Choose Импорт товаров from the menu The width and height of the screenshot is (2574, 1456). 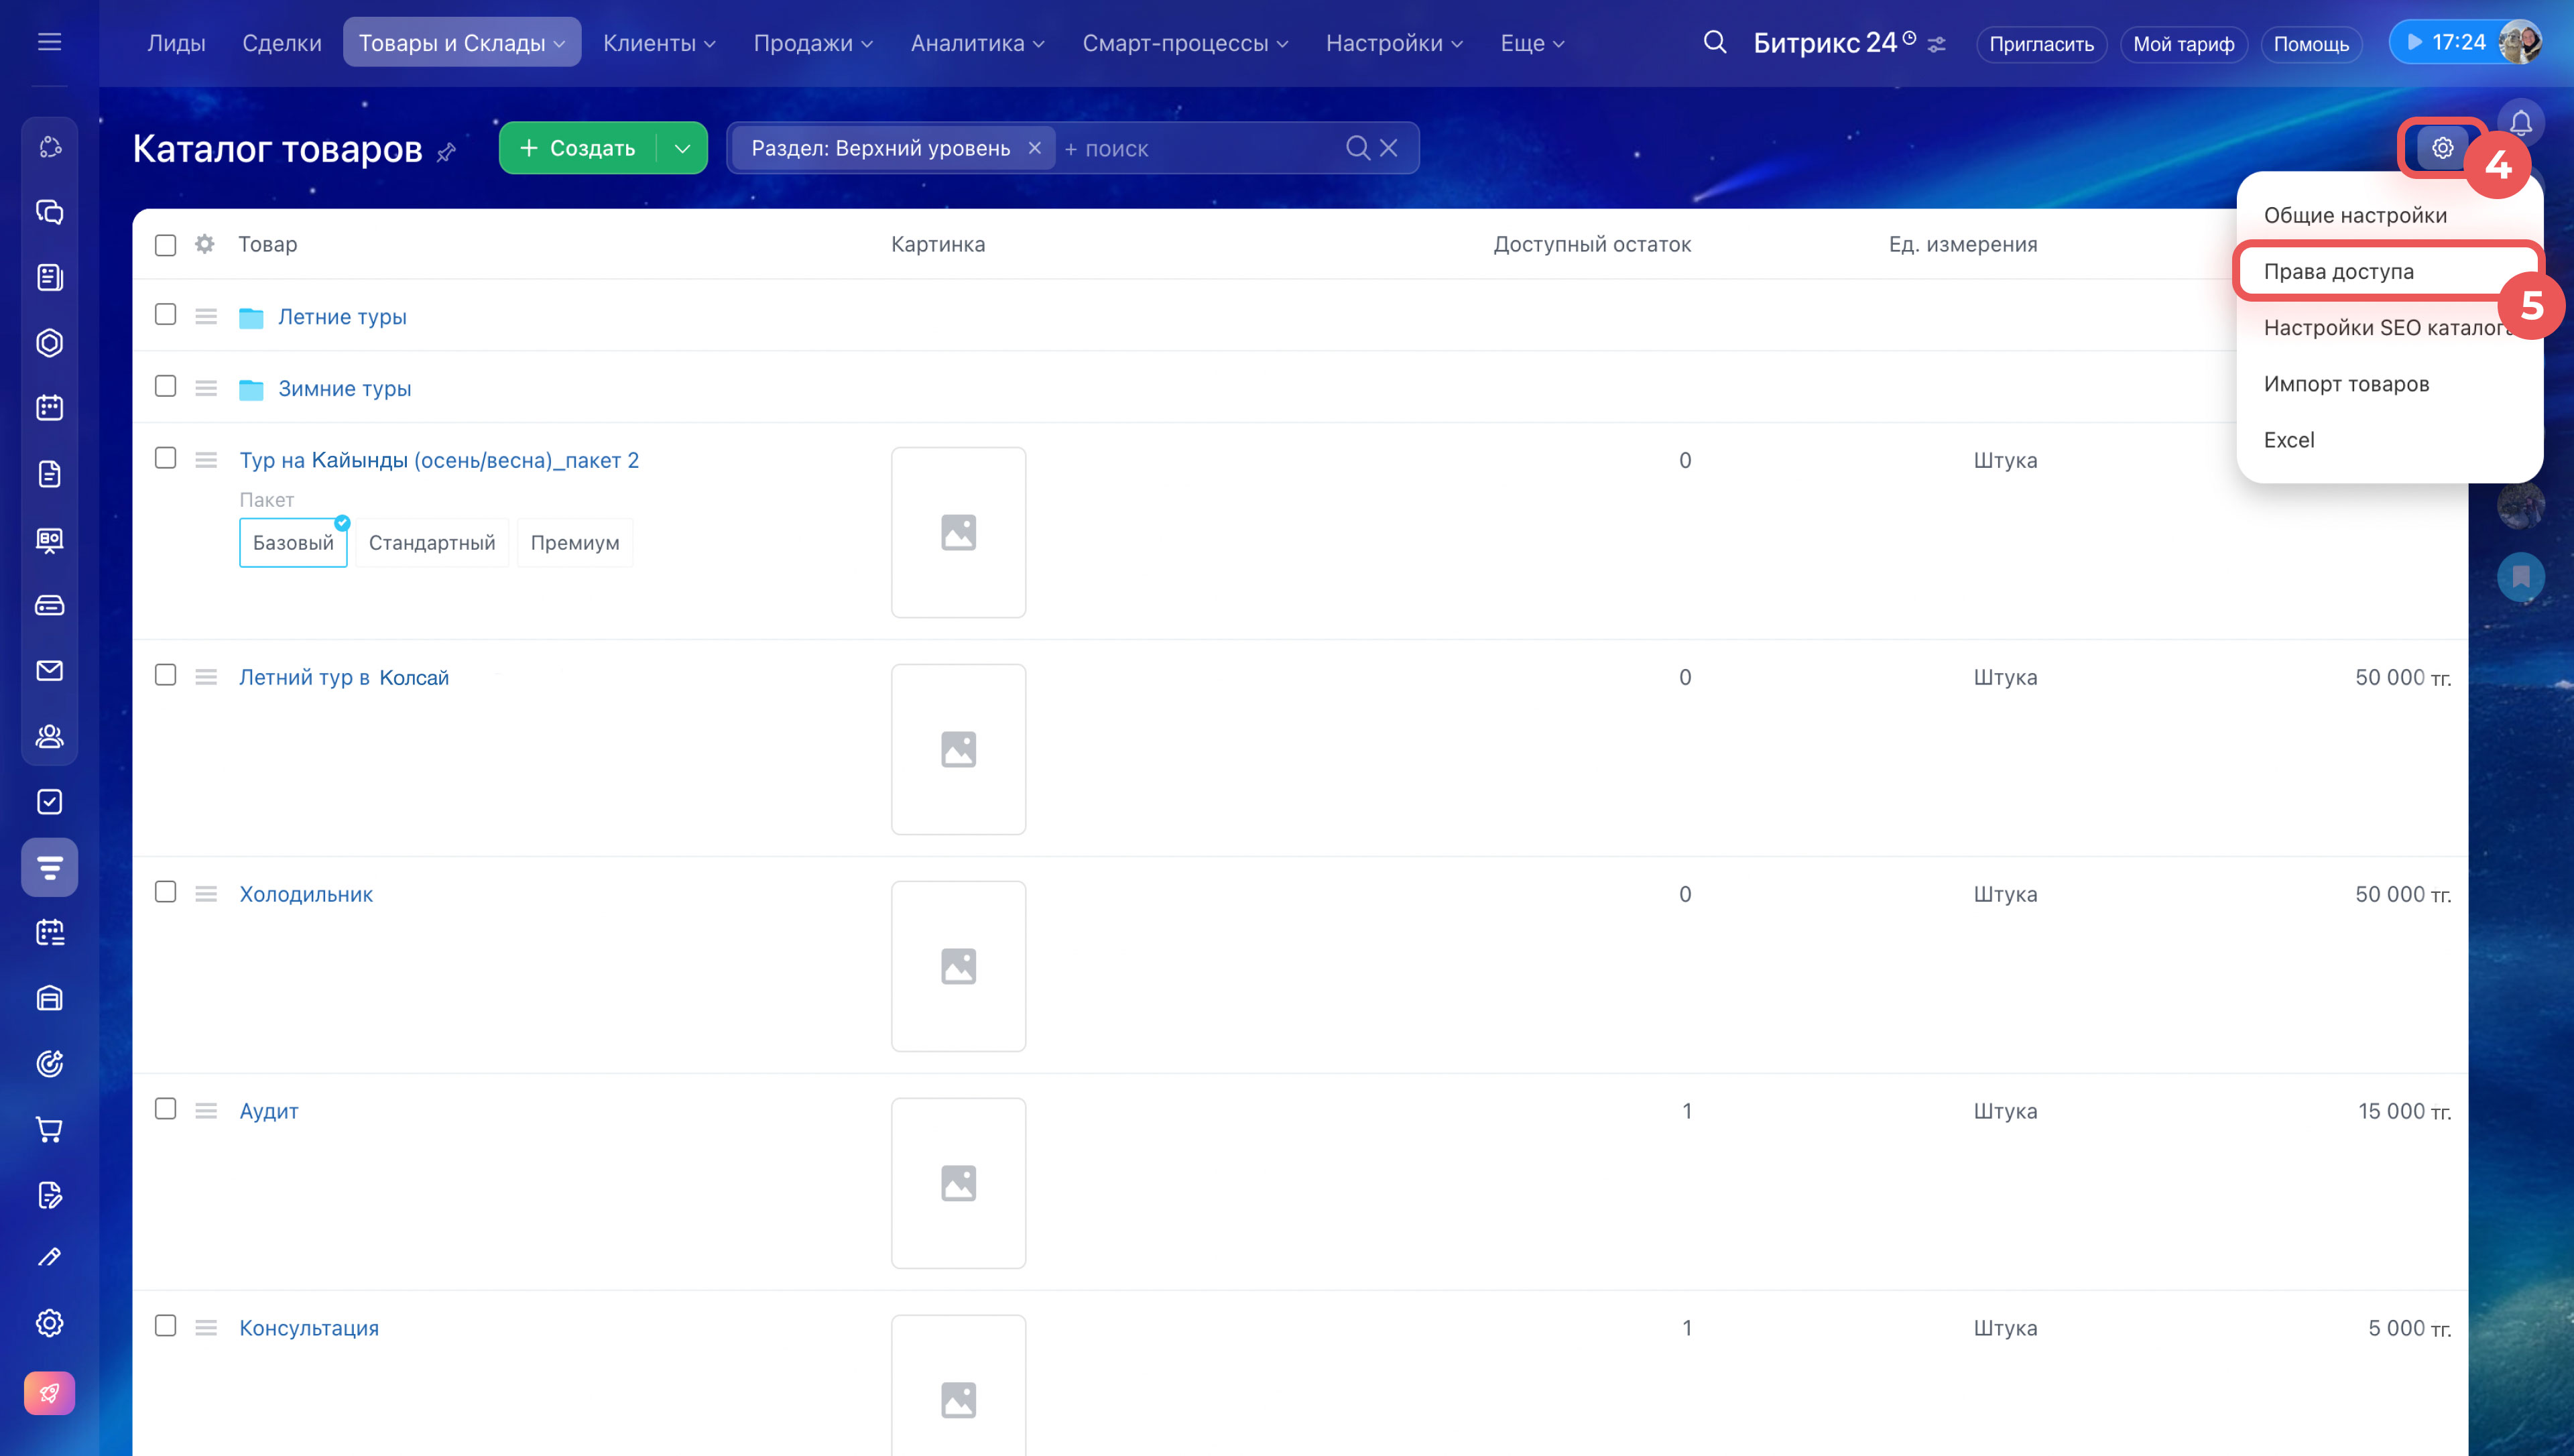coord(2345,384)
